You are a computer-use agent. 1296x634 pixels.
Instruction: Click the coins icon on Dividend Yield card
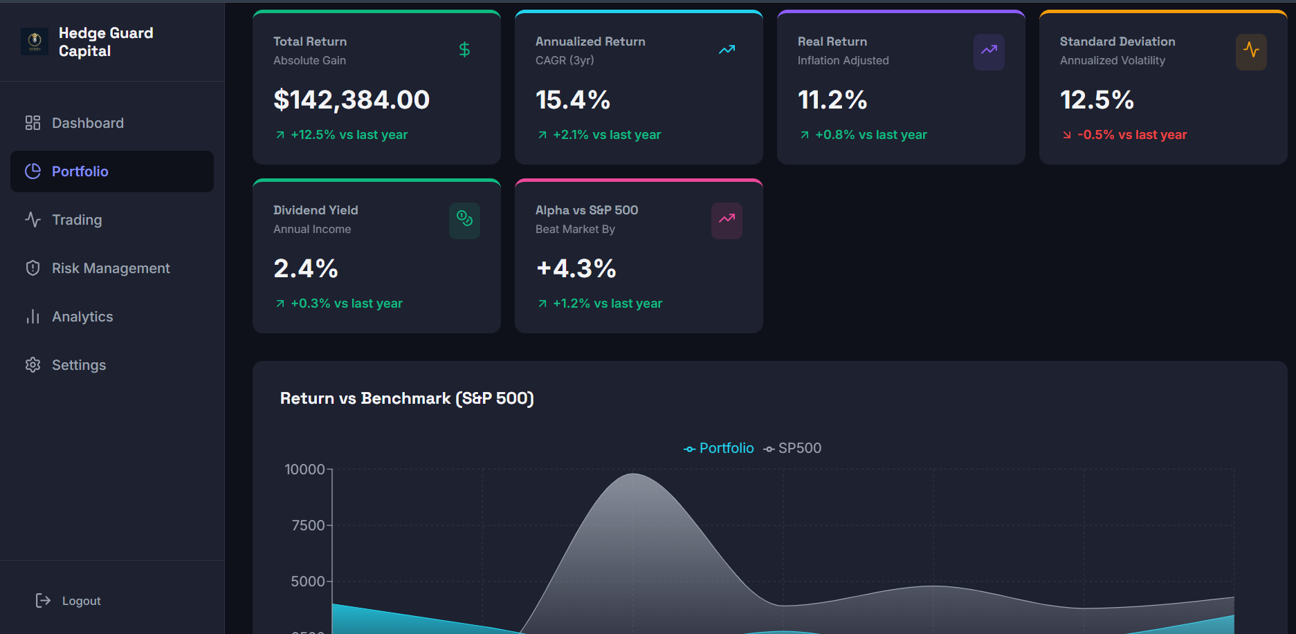tap(464, 221)
